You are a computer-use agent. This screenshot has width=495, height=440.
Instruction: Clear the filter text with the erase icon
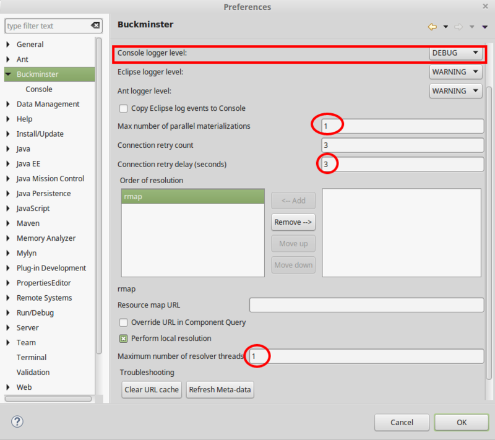(x=95, y=26)
